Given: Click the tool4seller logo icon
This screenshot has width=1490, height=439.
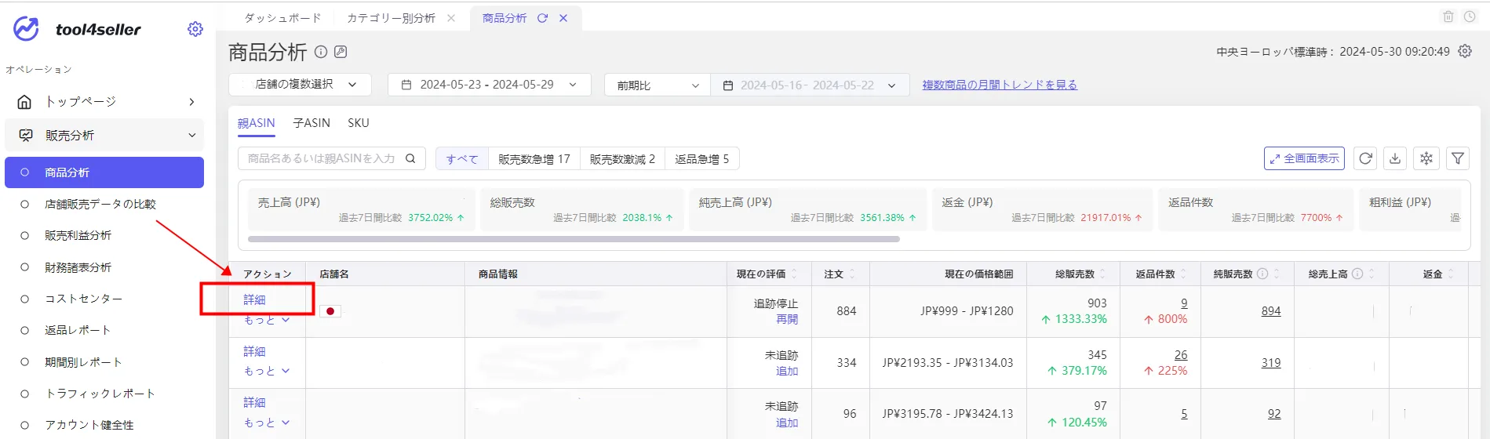Looking at the screenshot, I should tap(26, 29).
